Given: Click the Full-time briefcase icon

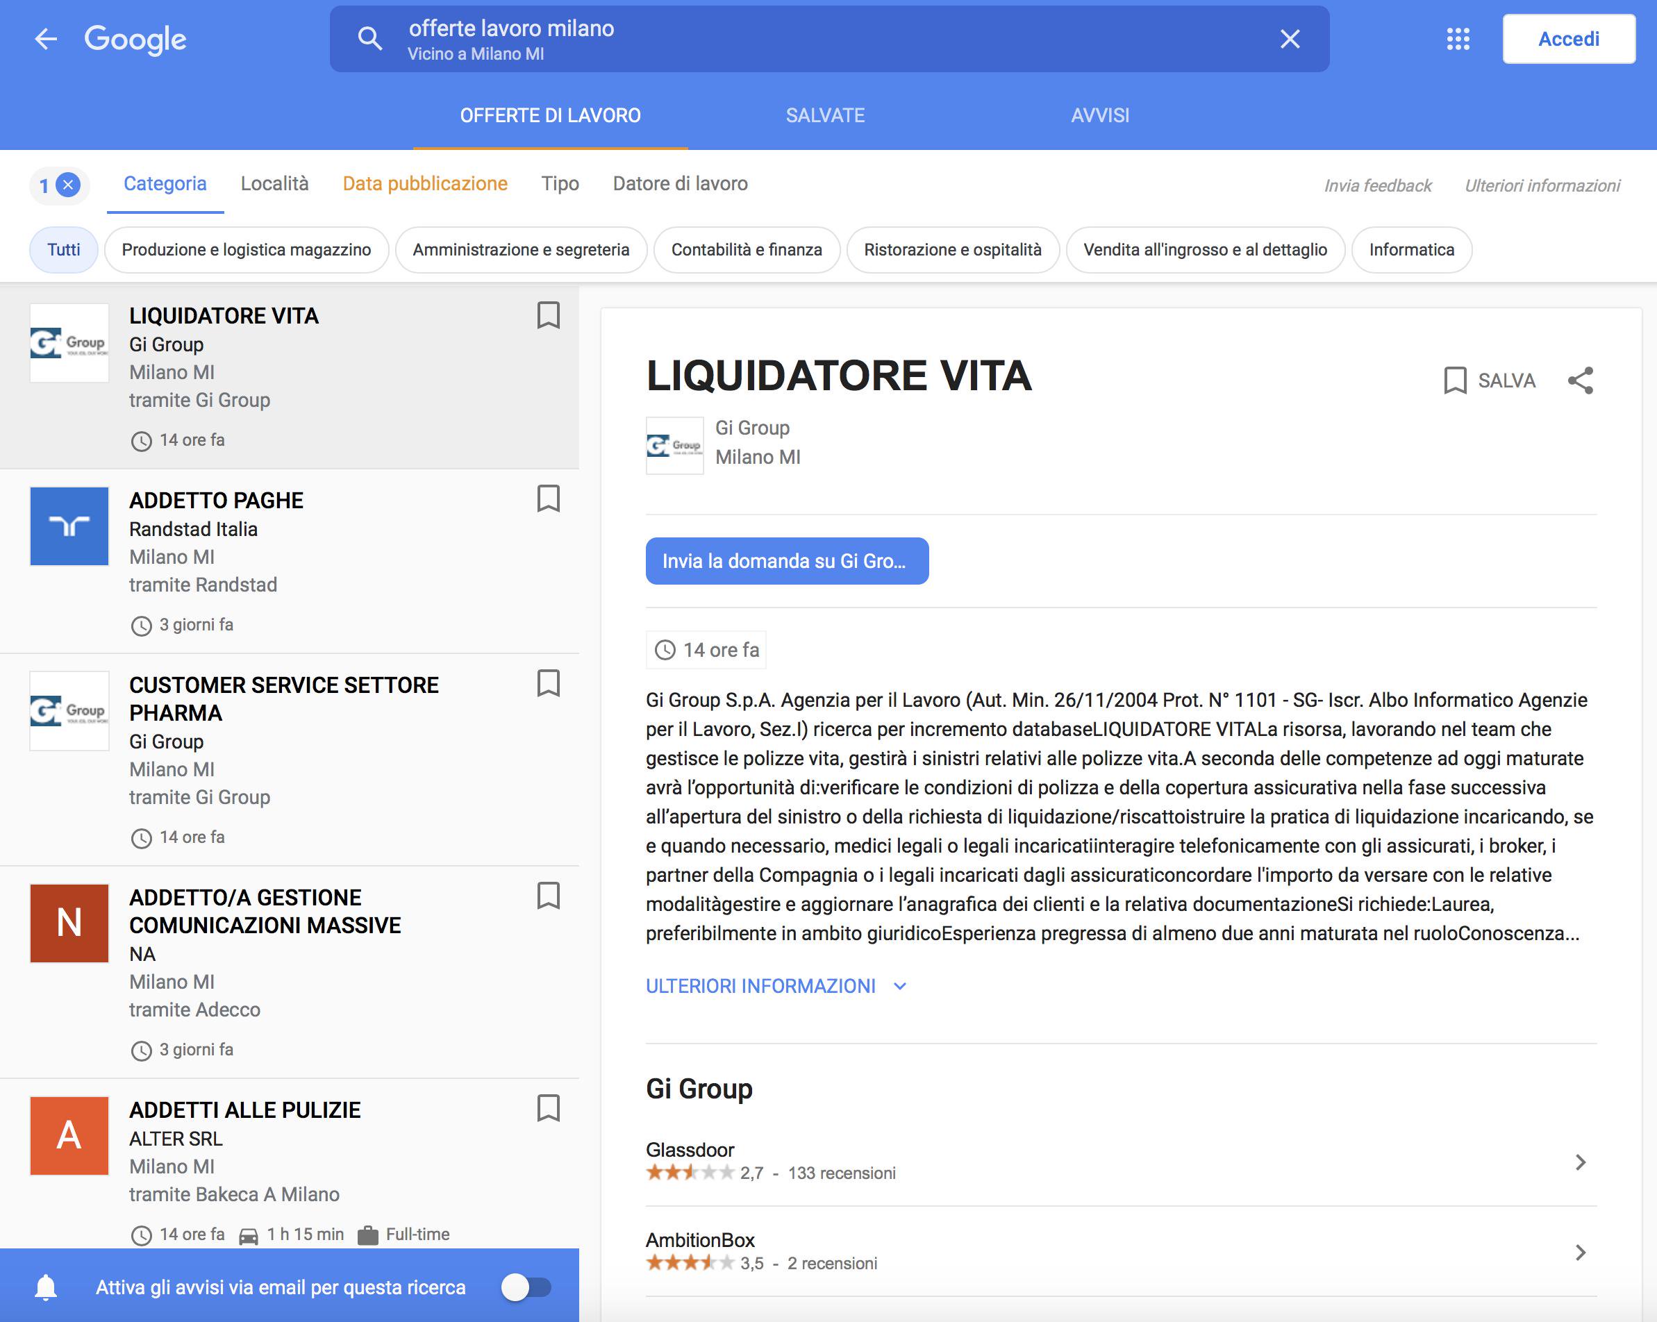Looking at the screenshot, I should (x=368, y=1235).
